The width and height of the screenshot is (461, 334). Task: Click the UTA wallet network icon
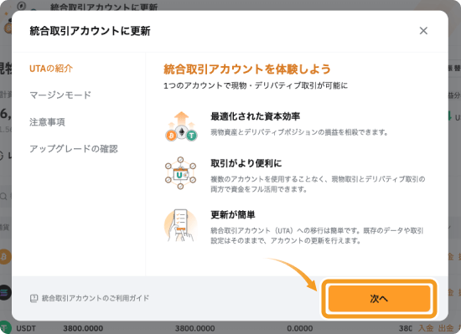[x=180, y=173]
